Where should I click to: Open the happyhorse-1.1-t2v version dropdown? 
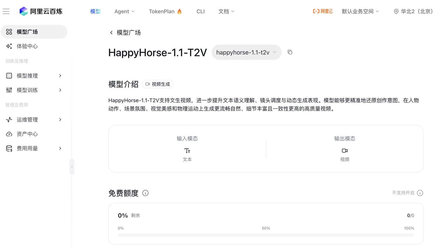pyautogui.click(x=246, y=52)
